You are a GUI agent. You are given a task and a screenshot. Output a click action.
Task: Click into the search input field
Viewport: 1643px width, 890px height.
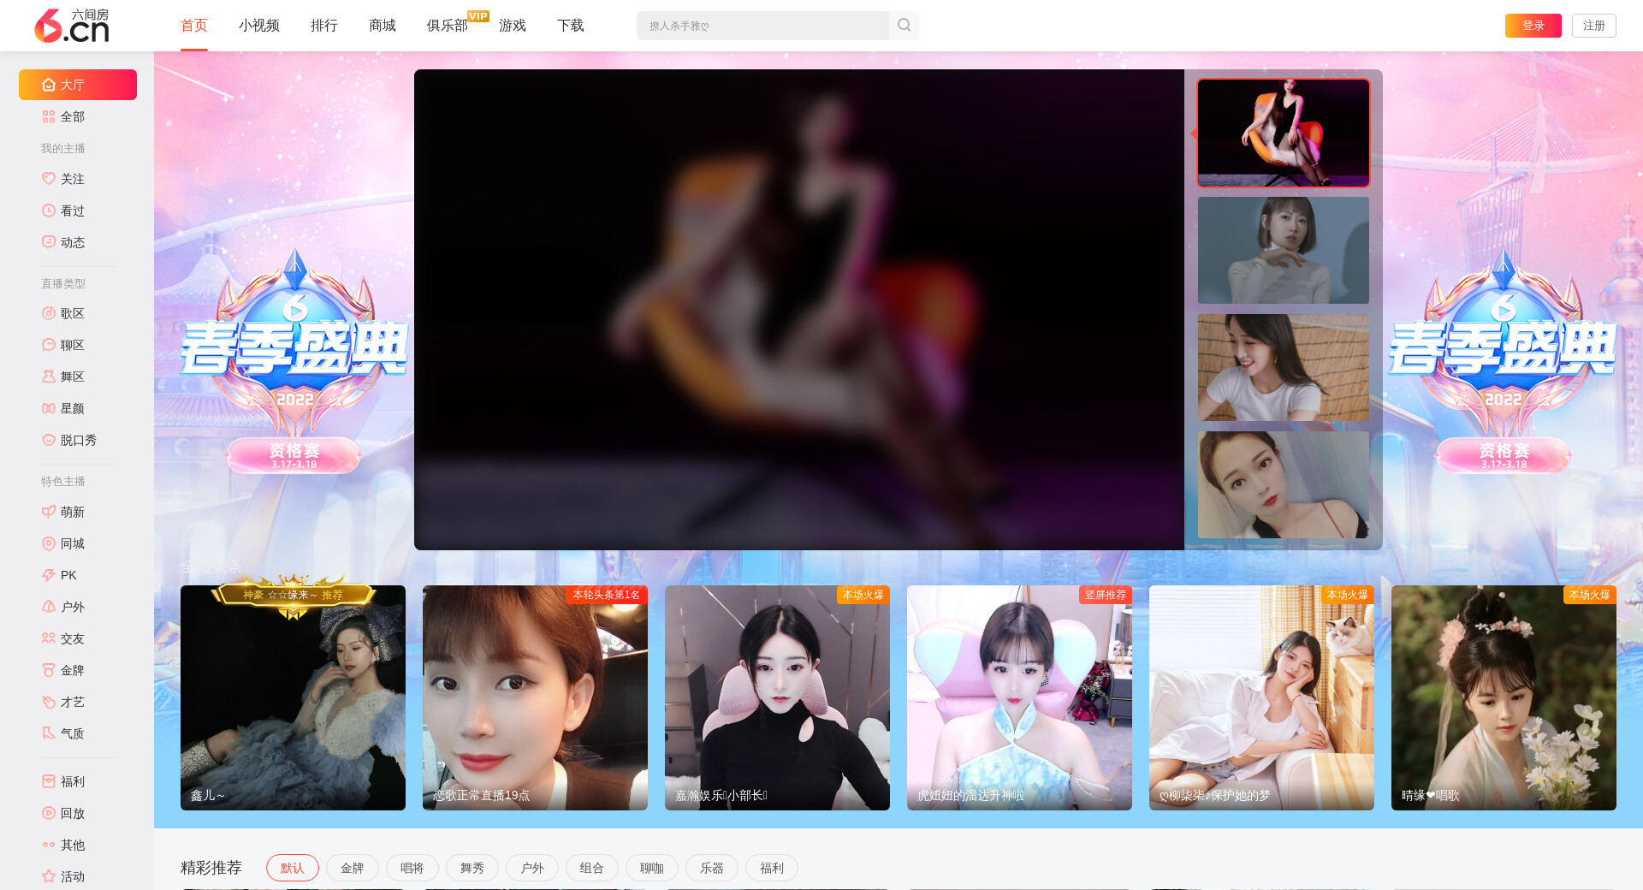762,26
